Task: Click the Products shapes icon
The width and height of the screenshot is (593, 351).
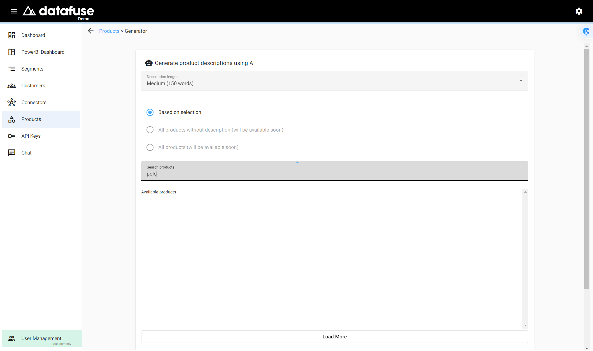Action: coord(11,119)
